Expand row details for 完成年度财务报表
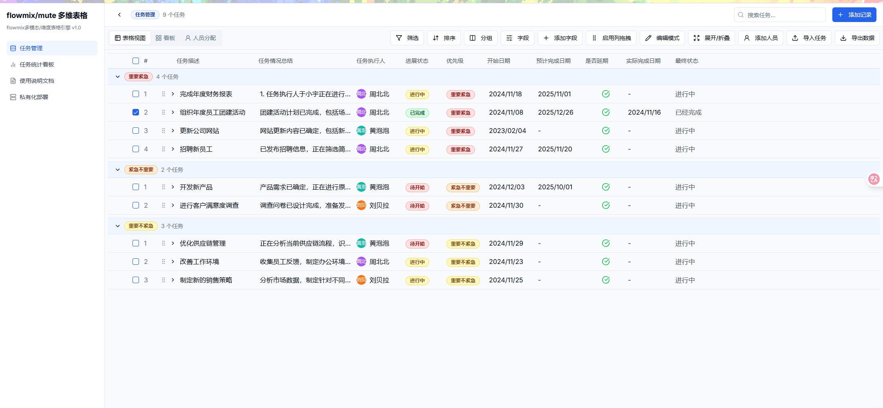 pyautogui.click(x=173, y=94)
